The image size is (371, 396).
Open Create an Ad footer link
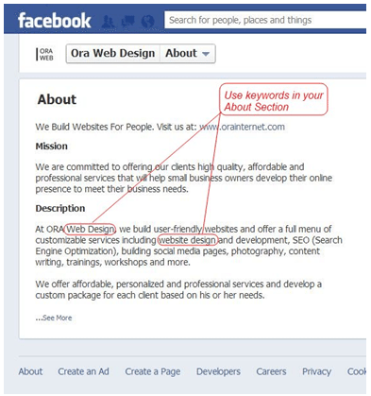(x=83, y=371)
